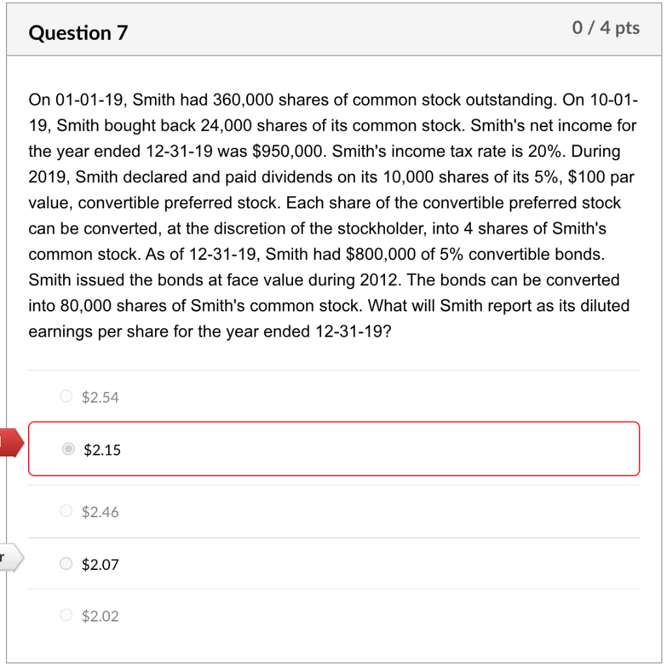667x667 pixels.
Task: Click the divider above the answer choices
Action: point(333,369)
